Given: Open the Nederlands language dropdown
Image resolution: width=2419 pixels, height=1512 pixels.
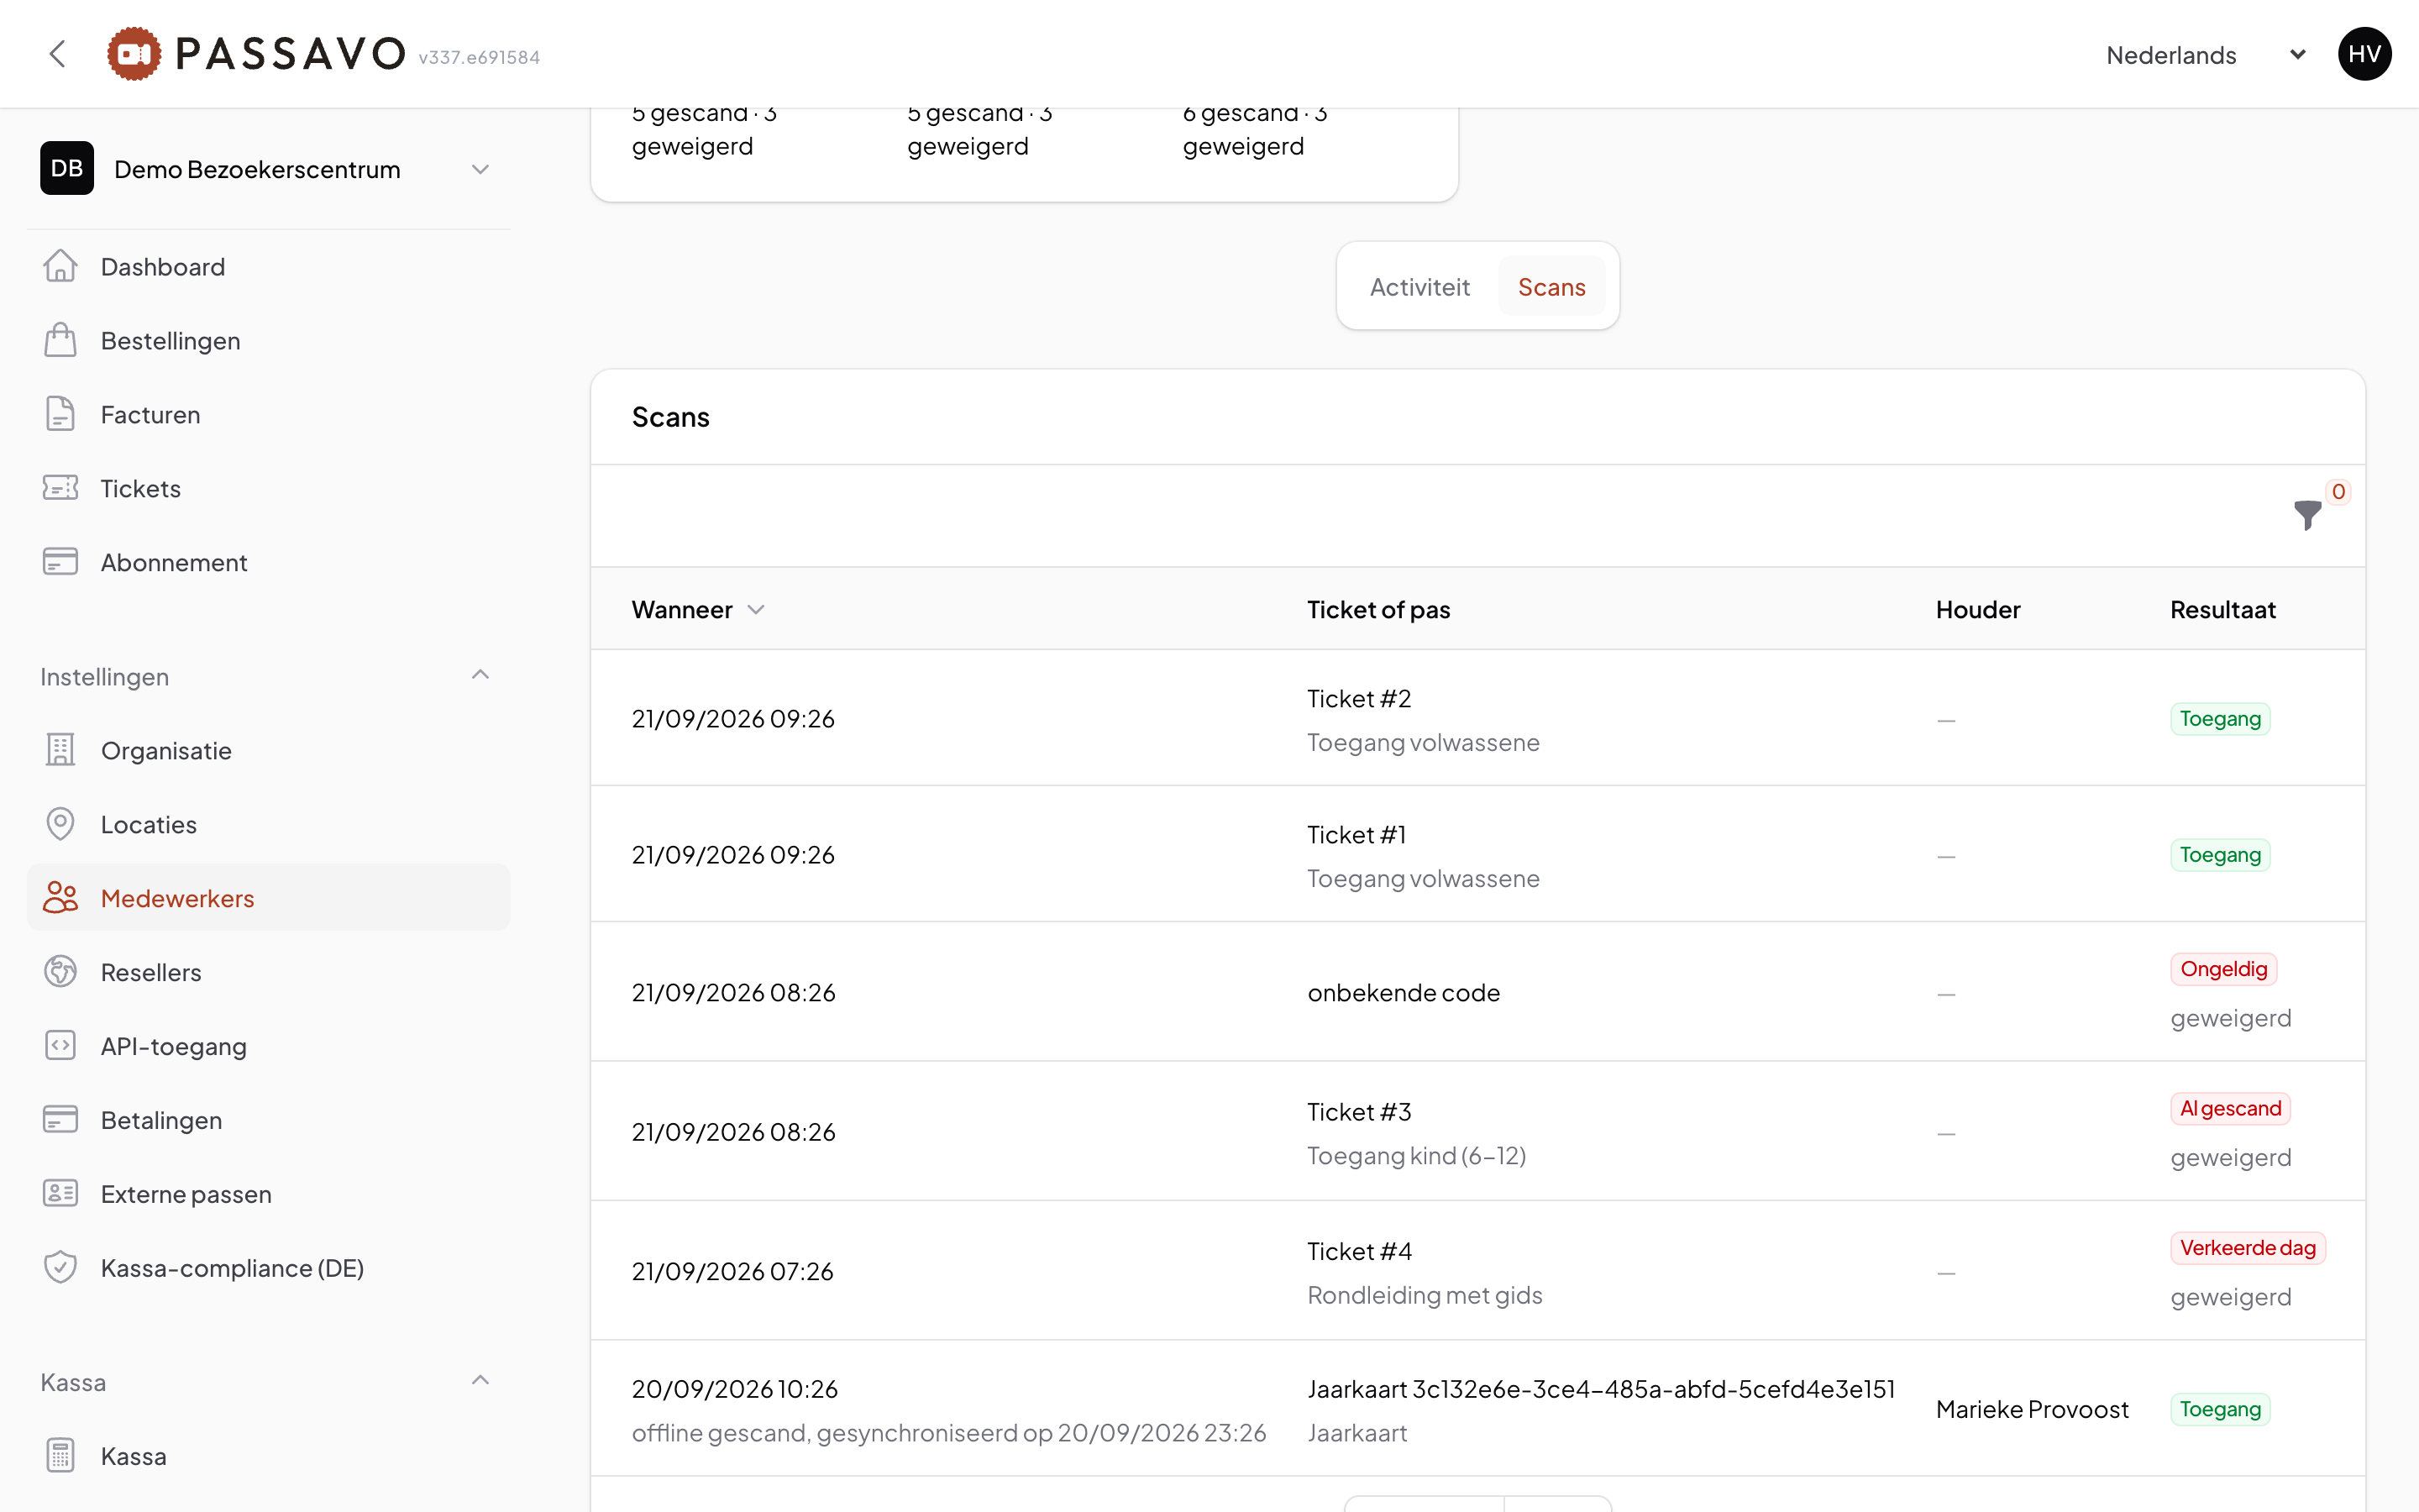Looking at the screenshot, I should tap(2206, 55).
